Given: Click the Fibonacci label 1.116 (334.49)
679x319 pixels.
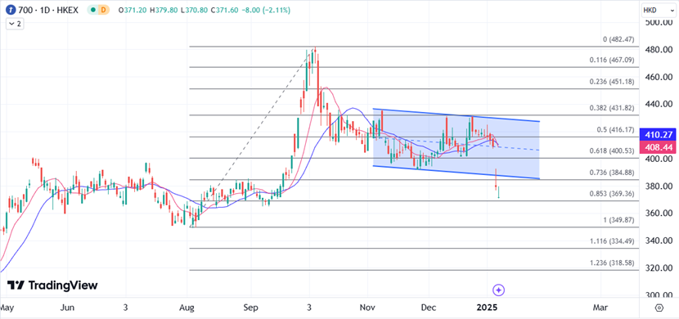Looking at the screenshot, I should [611, 241].
